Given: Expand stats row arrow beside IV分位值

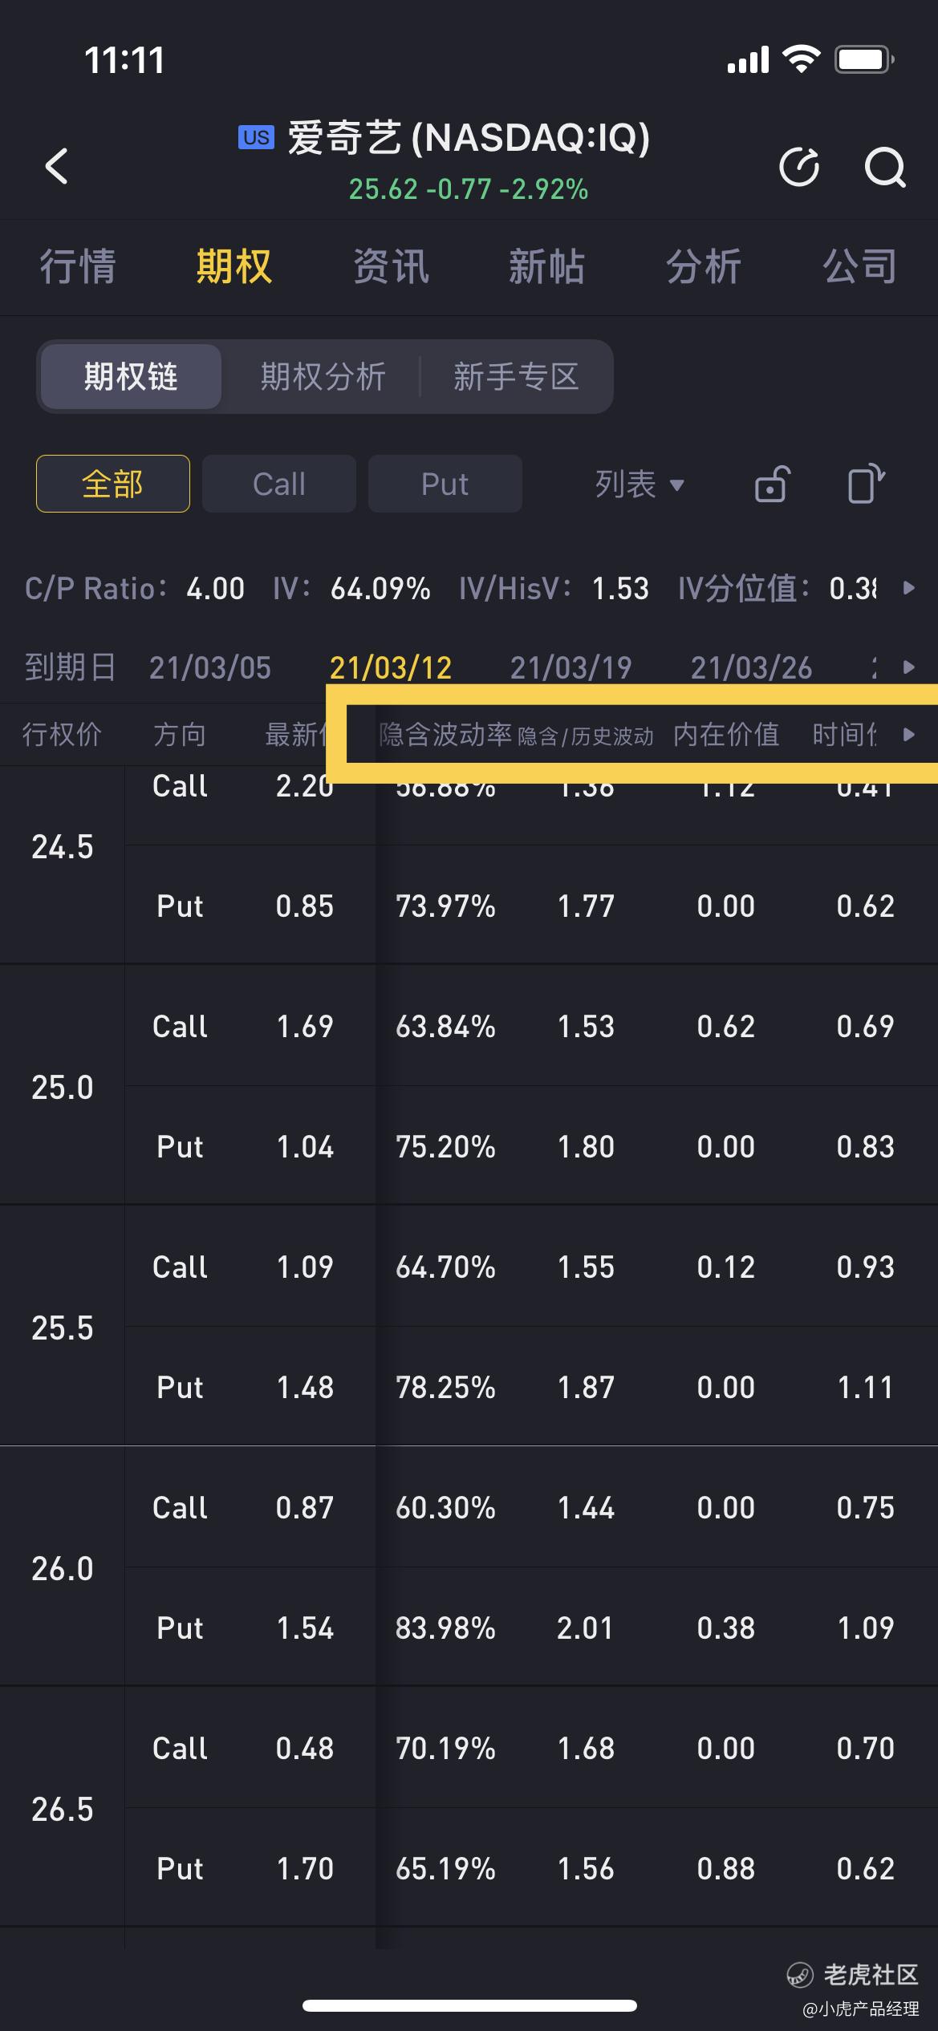Looking at the screenshot, I should pos(908,588).
